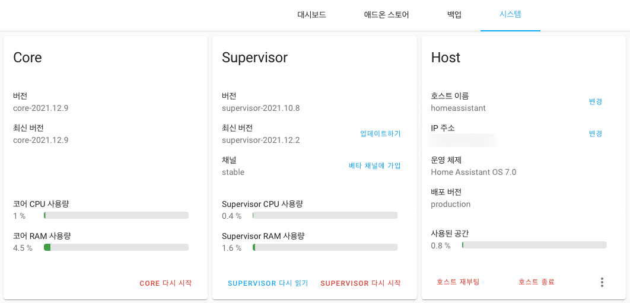Click the Supervisor card heading

pyautogui.click(x=254, y=58)
